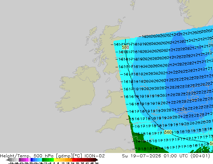Click the date "Su 19-07-2026"

coord(141,156)
